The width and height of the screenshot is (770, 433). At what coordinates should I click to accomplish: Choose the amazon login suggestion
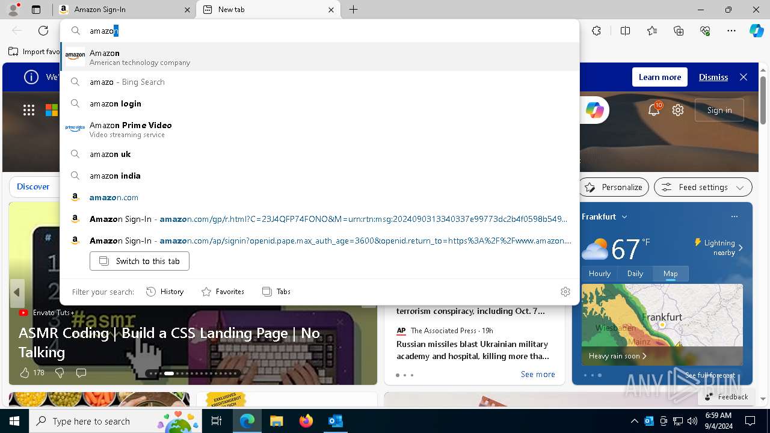(319, 103)
